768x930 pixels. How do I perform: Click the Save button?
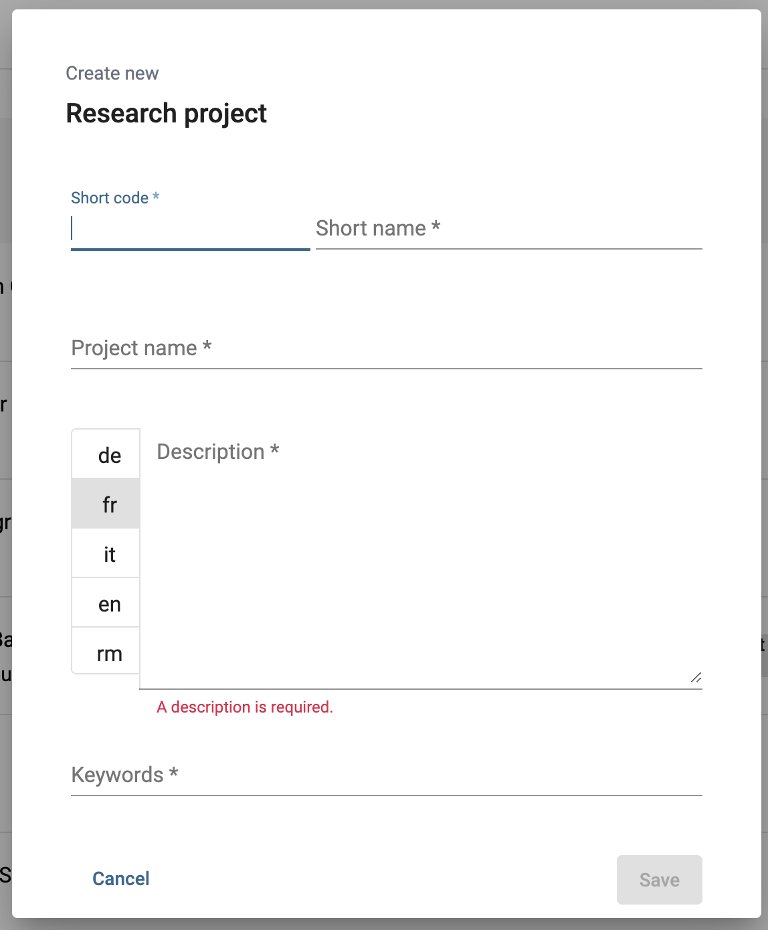[659, 880]
